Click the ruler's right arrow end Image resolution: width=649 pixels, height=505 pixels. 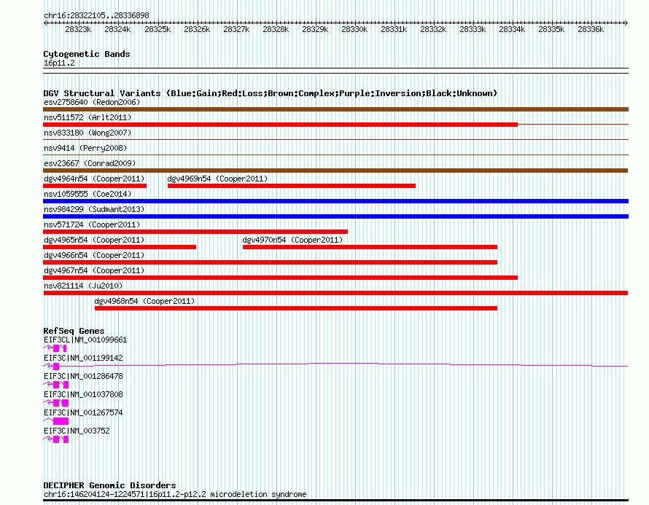pos(626,23)
